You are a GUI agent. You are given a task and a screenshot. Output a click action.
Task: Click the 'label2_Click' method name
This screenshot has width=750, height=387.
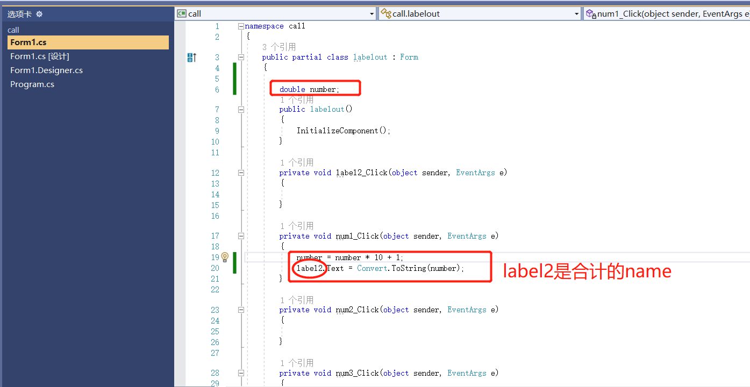click(362, 173)
